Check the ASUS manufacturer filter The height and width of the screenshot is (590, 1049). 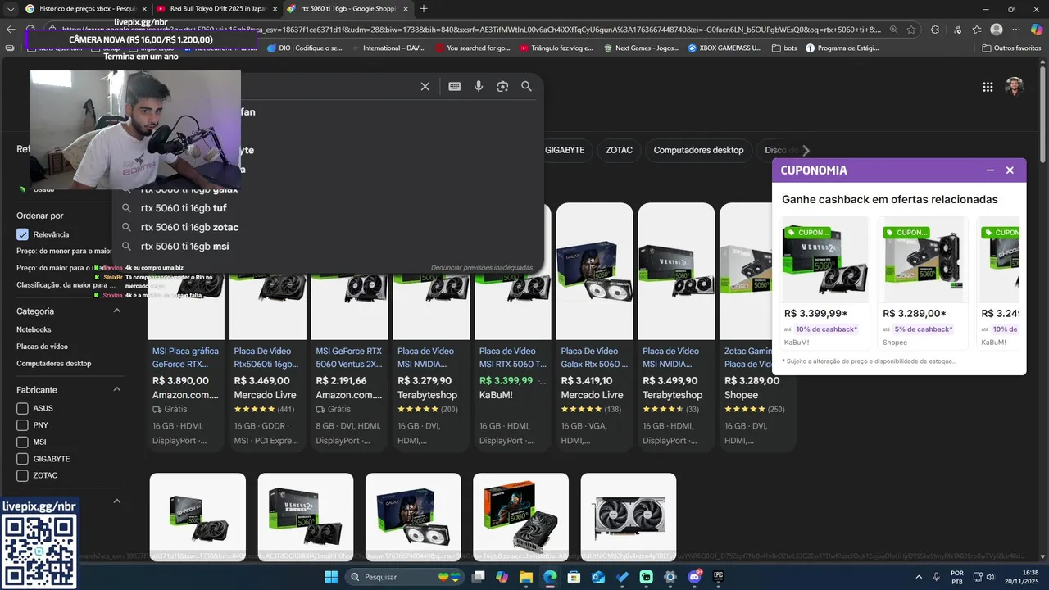pos(22,408)
